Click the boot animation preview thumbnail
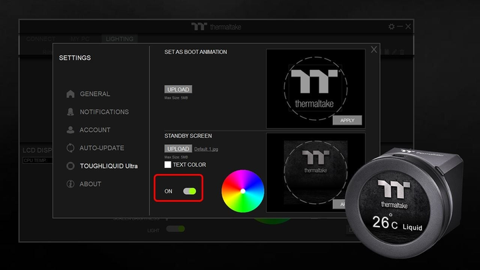 [315, 89]
